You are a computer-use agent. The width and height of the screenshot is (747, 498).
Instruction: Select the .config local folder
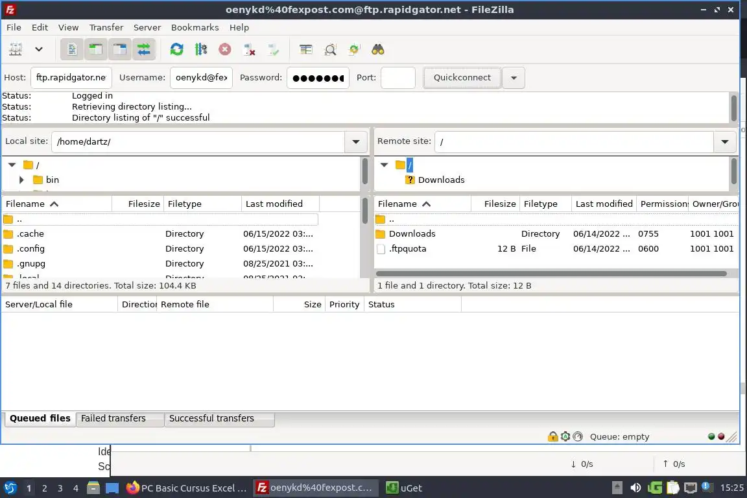point(160,248)
